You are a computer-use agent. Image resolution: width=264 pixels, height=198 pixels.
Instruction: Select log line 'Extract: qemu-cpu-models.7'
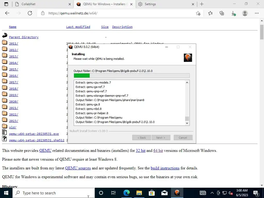(93, 82)
